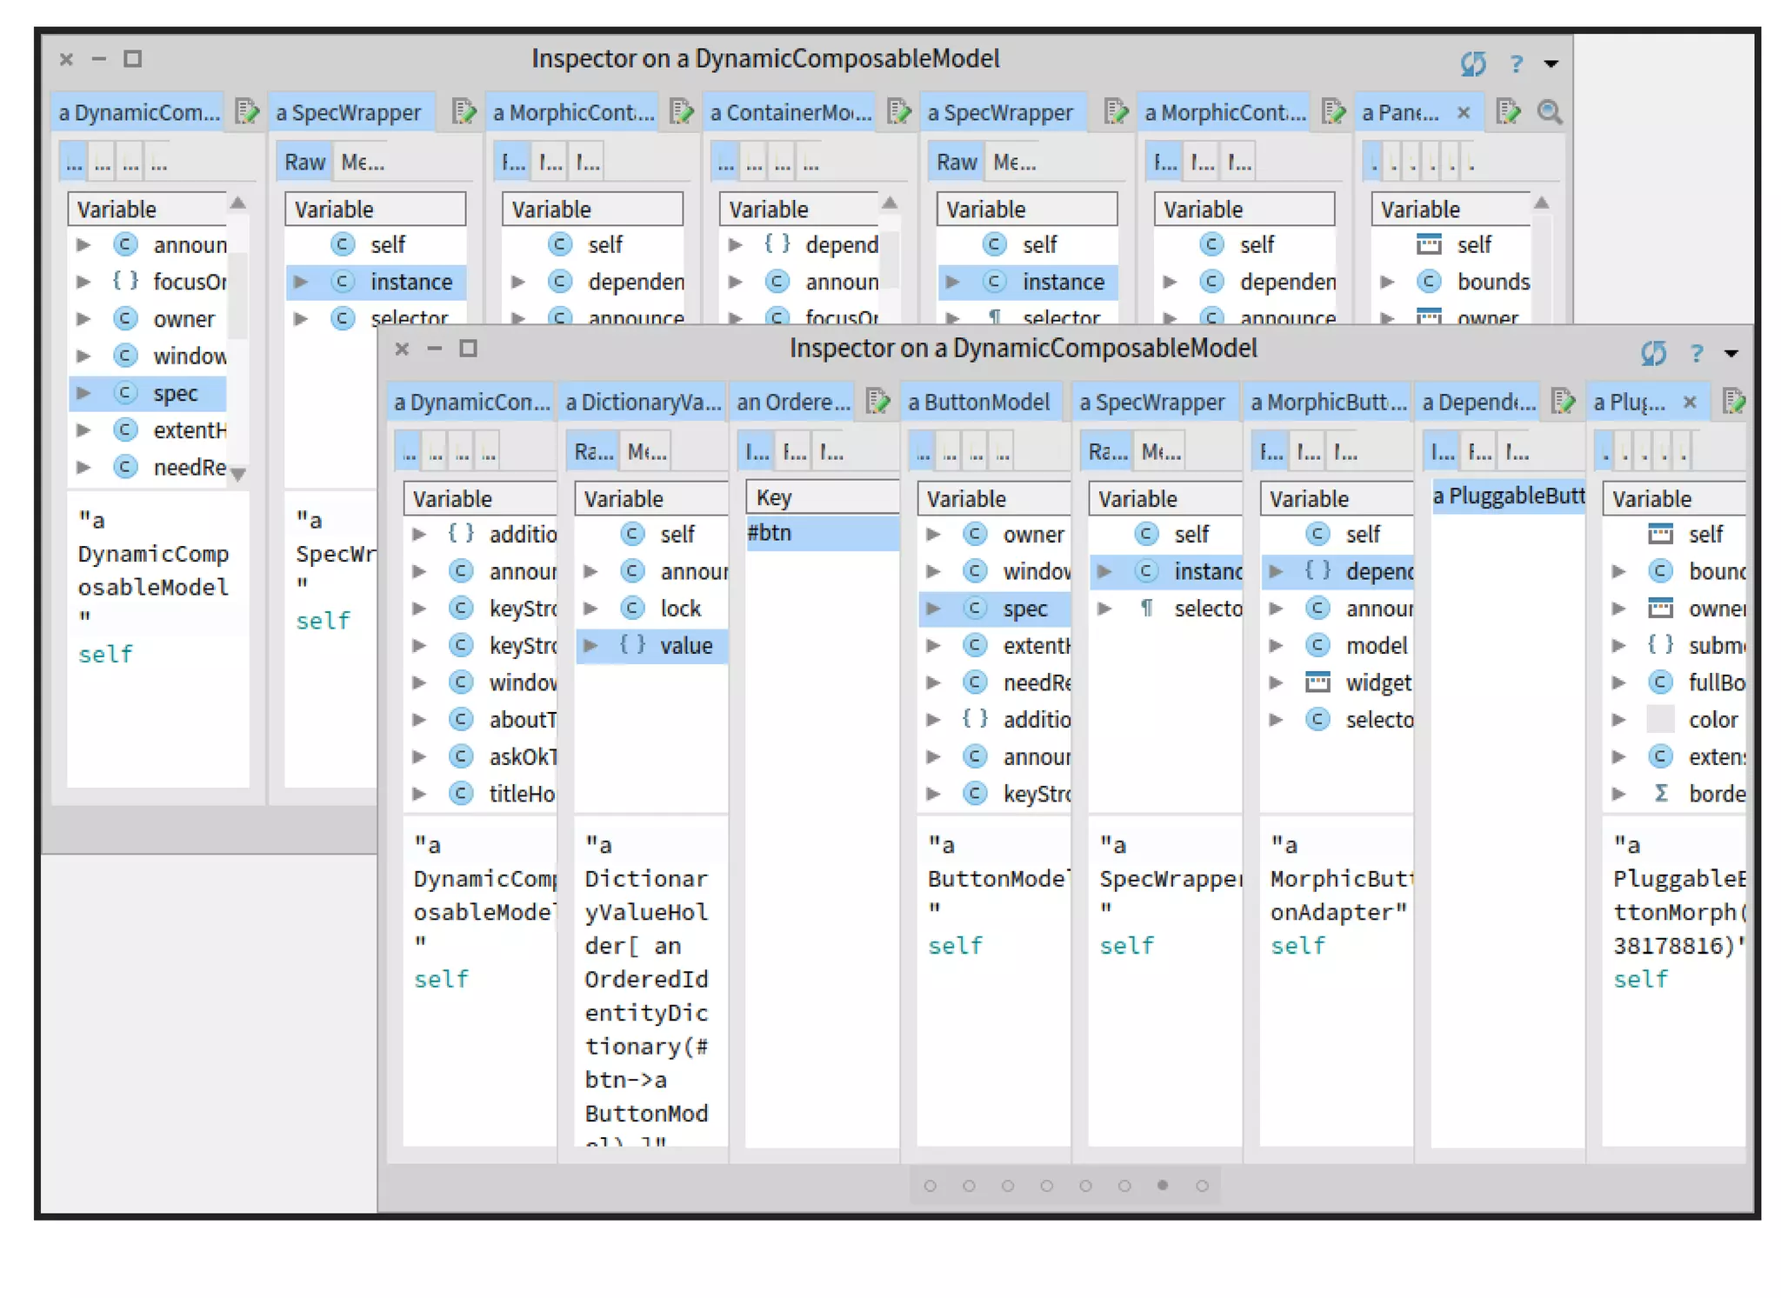1781x1298 pixels.
Task: Expand 'spec' in ButtonModel pane
Action: click(x=933, y=609)
